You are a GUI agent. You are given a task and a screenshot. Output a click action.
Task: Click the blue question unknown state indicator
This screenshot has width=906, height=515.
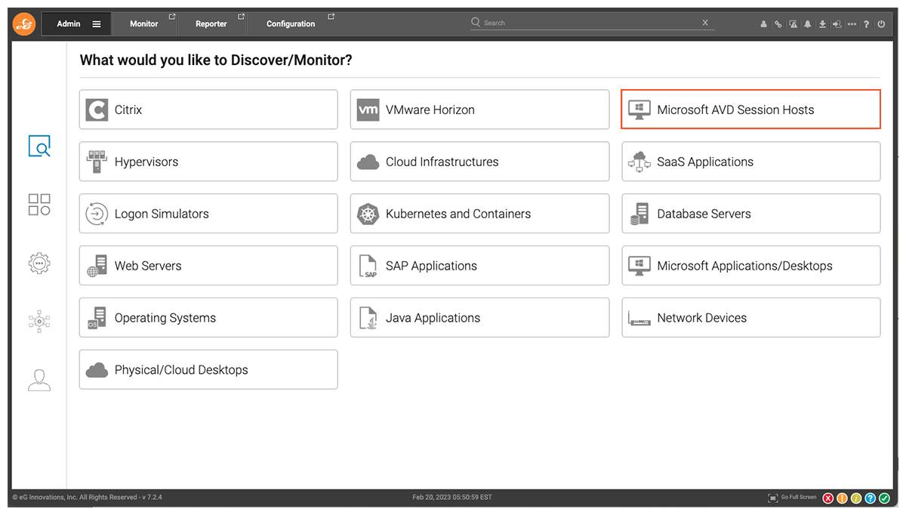871,498
